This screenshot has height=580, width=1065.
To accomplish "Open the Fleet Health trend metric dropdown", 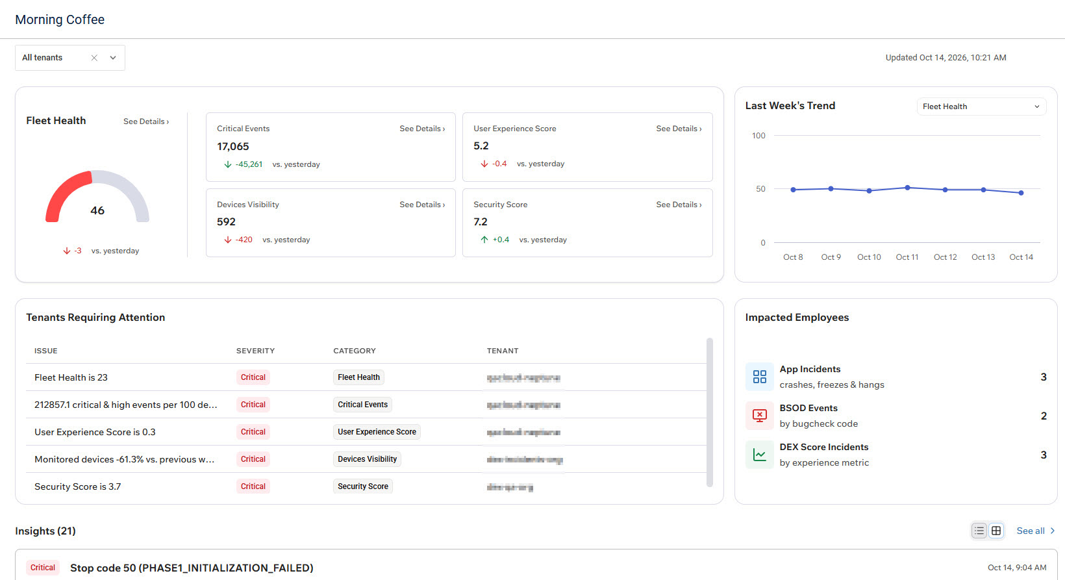I will (981, 107).
